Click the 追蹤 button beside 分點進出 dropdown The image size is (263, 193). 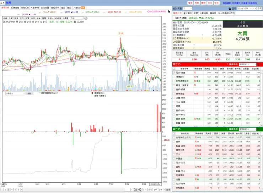coord(29,93)
